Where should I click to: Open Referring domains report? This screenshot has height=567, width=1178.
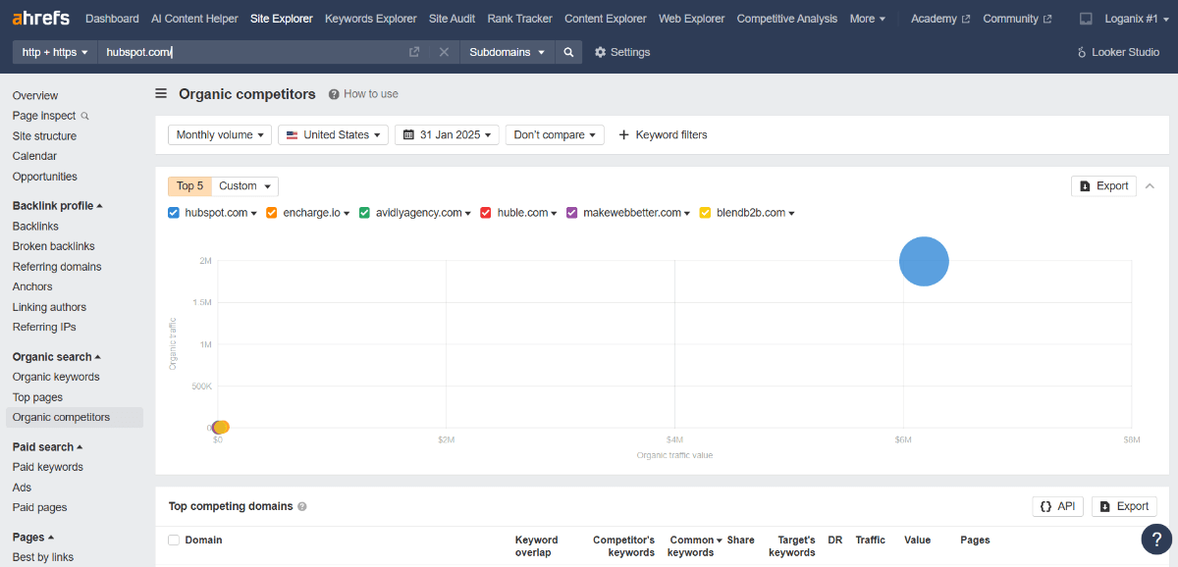57,267
